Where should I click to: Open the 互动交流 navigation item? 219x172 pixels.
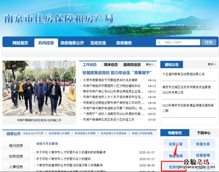pyautogui.click(x=98, y=43)
